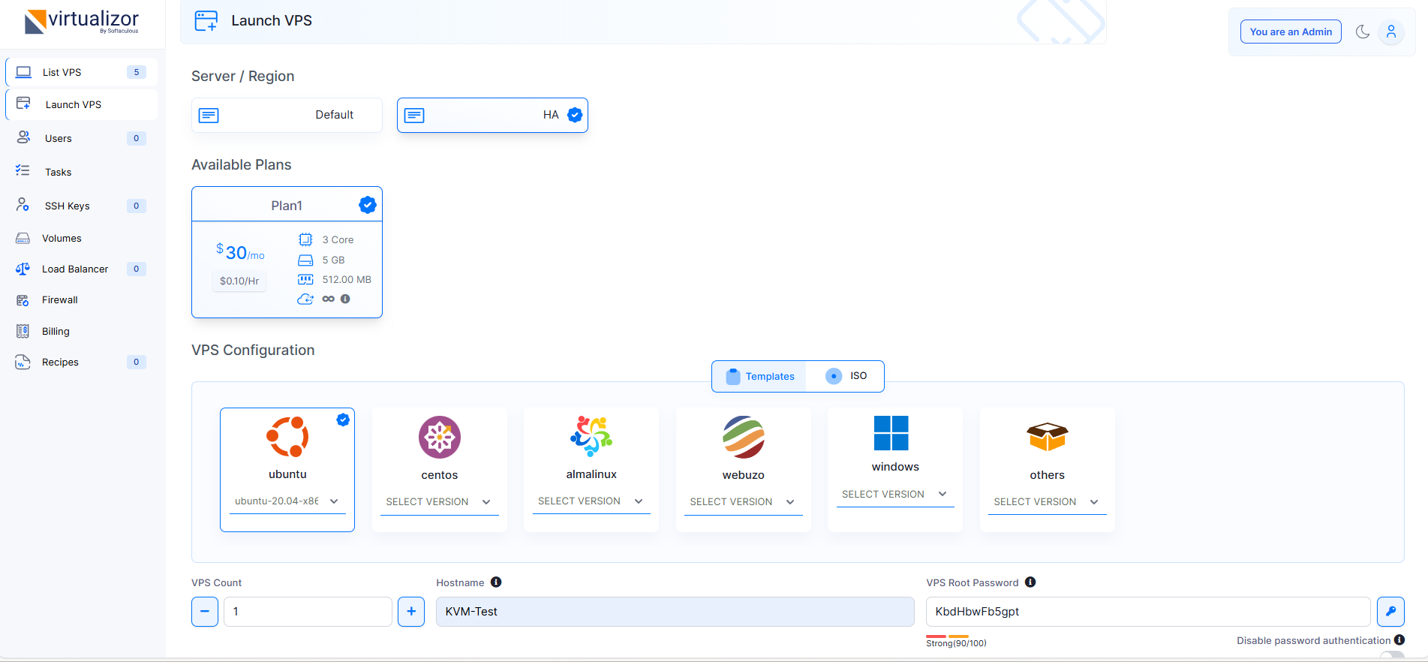
Task: Open the windows SELECT VERSION dropdown
Action: [895, 494]
